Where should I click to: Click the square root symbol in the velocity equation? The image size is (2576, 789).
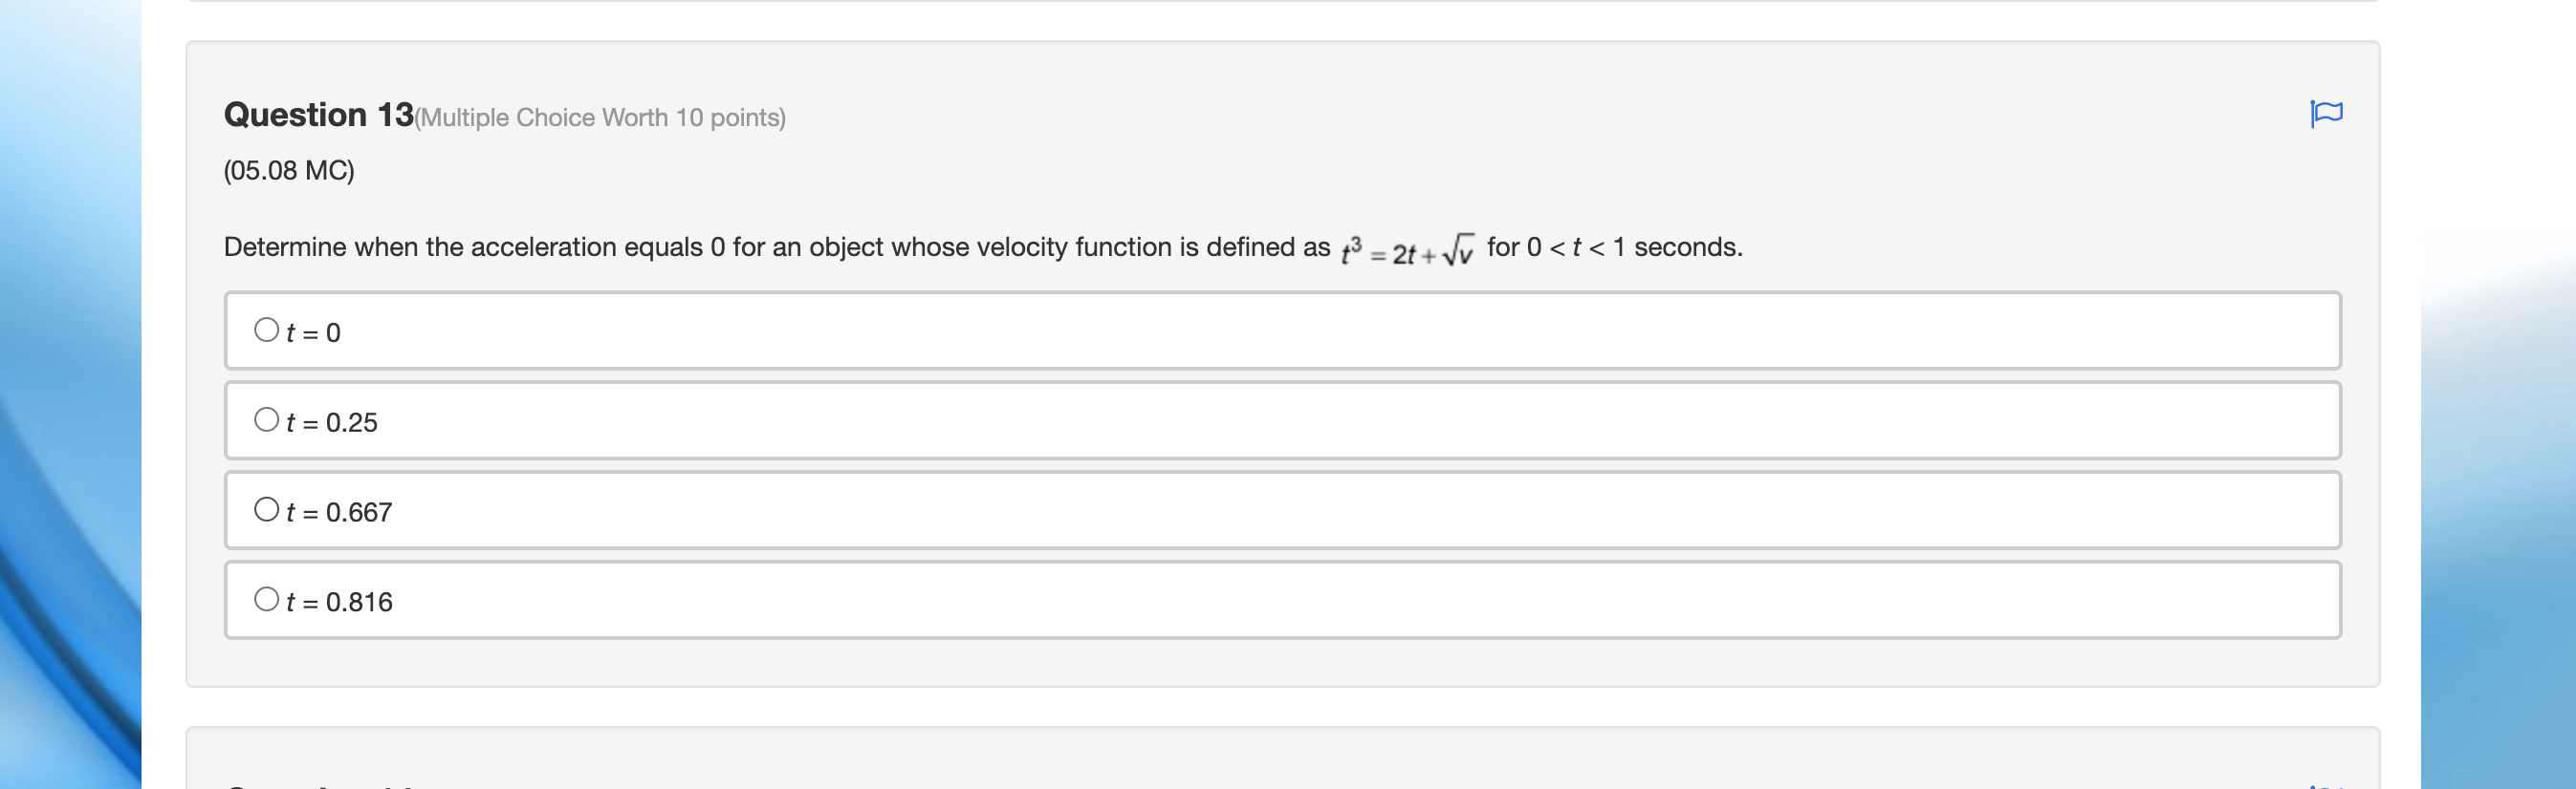click(1461, 247)
